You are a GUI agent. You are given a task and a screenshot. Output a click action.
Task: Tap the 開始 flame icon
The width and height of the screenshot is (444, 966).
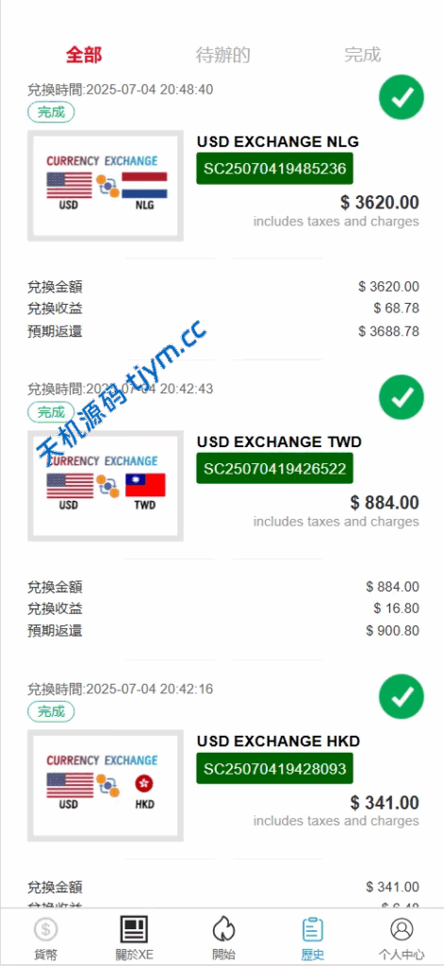tap(222, 928)
